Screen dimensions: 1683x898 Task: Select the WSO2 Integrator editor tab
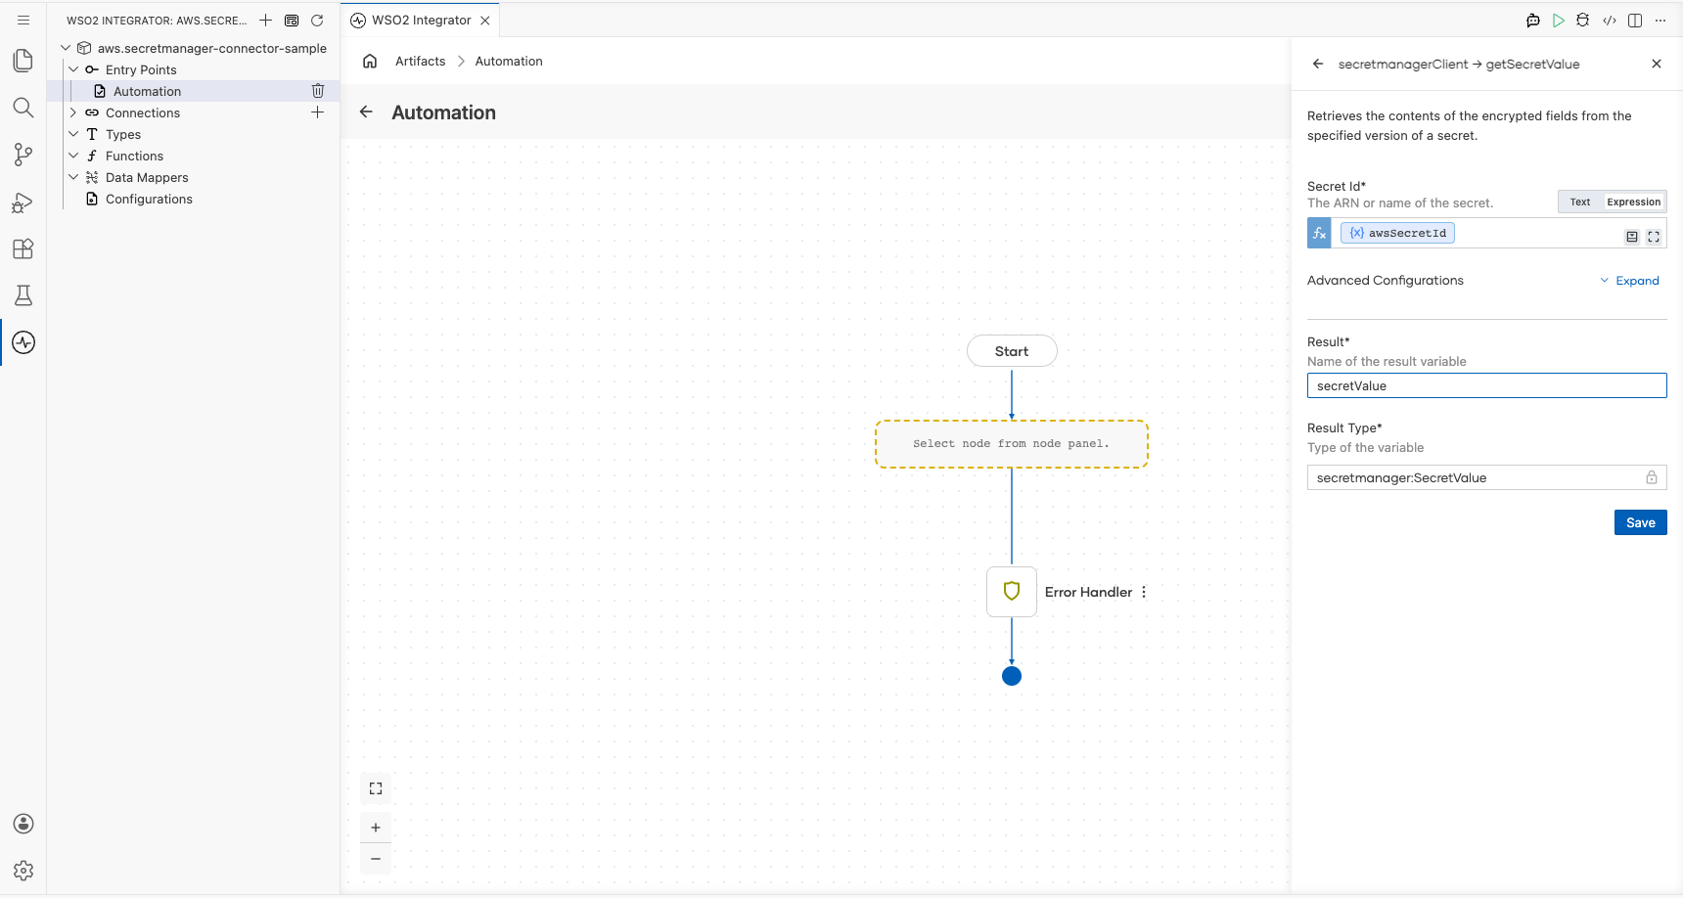421,20
